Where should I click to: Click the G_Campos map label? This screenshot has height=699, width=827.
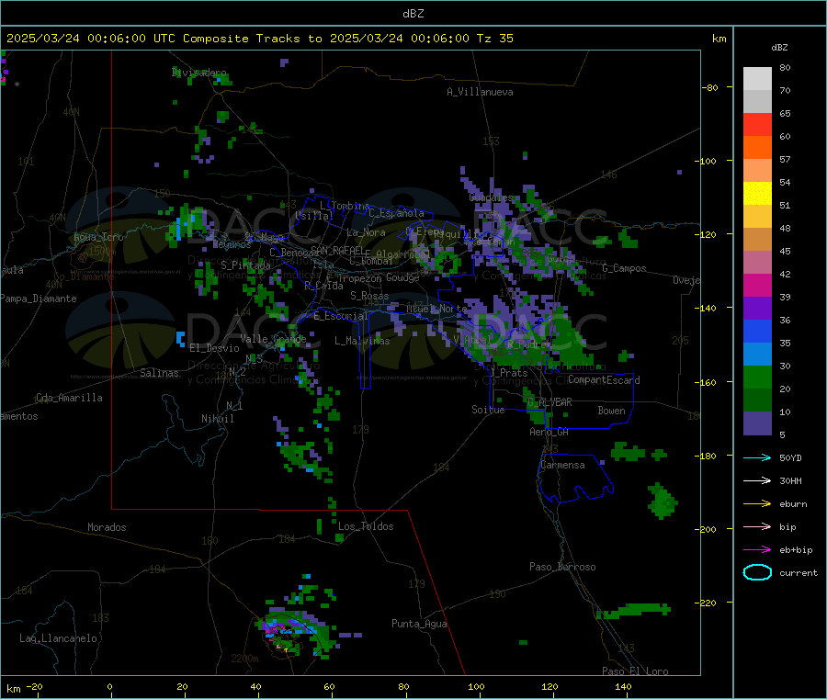[624, 268]
